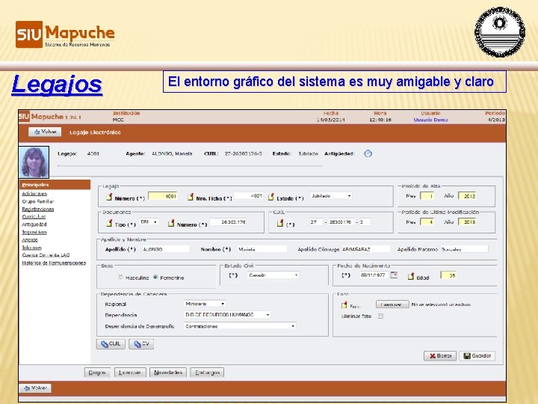Open Adicionales in the side menu
This screenshot has width=538, height=404.
[34, 194]
